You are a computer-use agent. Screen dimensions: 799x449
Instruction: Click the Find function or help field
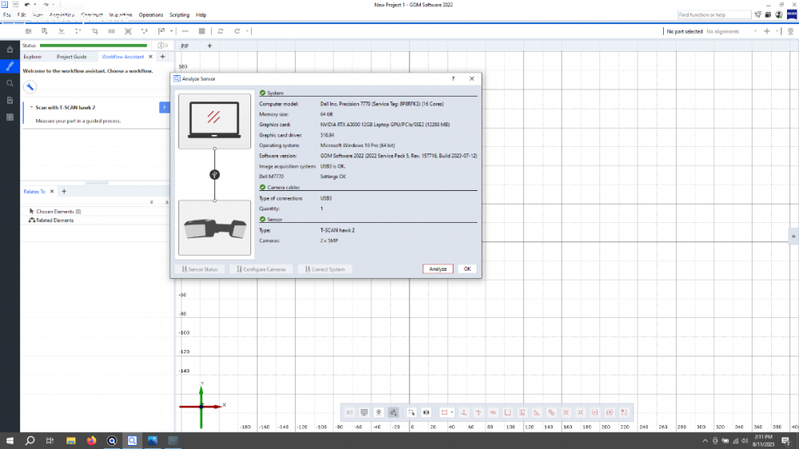pyautogui.click(x=714, y=14)
